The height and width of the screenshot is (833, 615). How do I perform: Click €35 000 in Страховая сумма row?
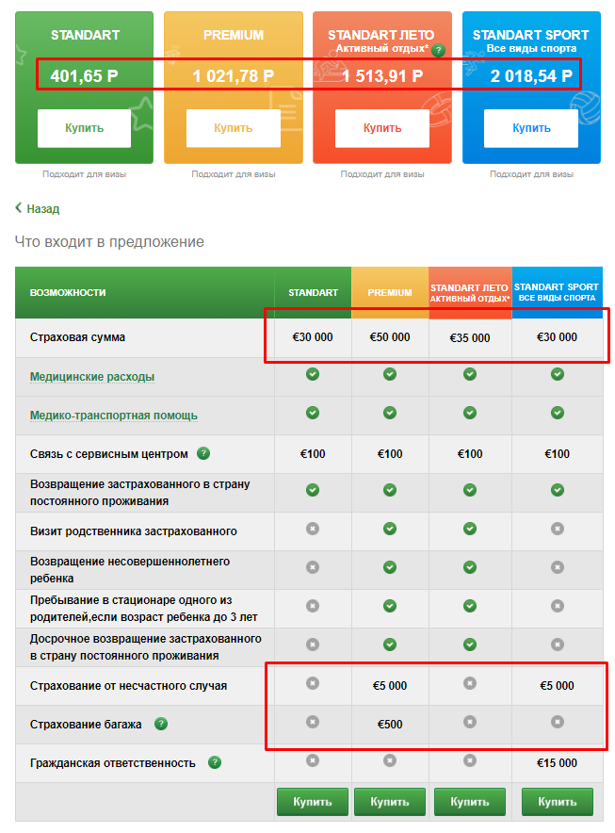[x=469, y=338]
